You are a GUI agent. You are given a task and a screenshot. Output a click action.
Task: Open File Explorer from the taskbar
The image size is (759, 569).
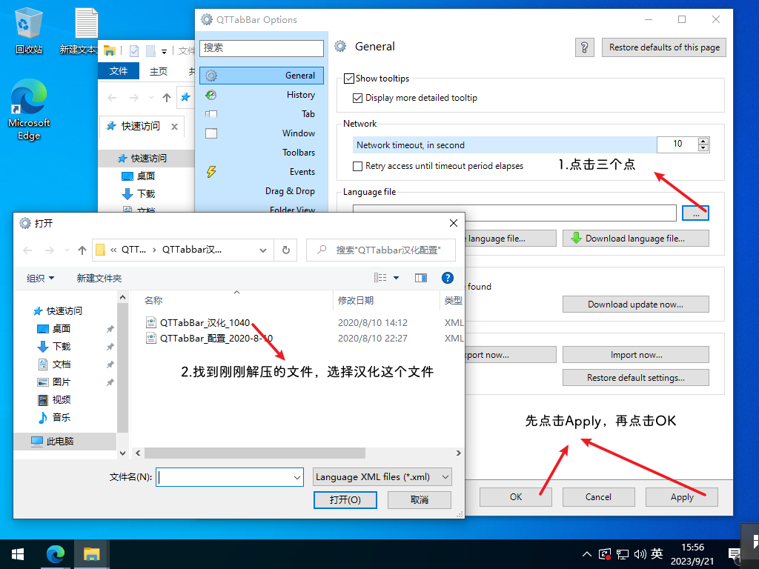[91, 554]
